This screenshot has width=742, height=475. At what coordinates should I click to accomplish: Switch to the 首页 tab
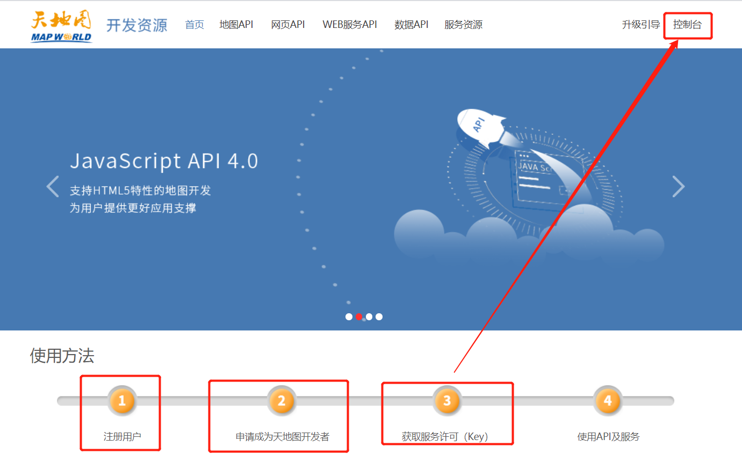pyautogui.click(x=194, y=24)
